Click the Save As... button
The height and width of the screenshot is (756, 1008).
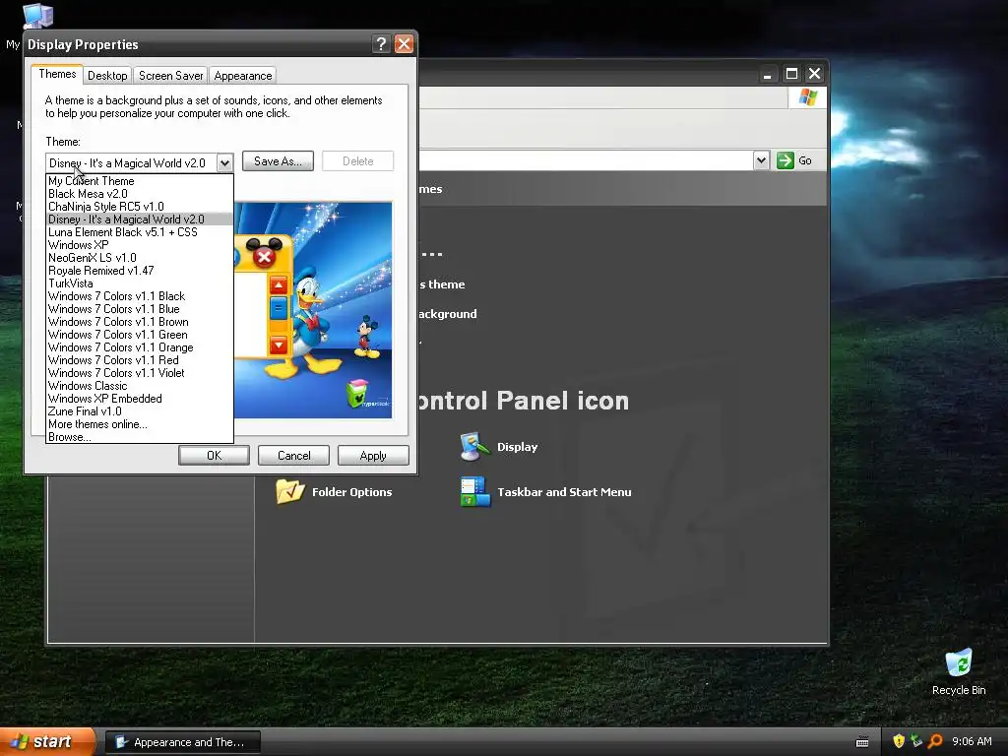click(x=278, y=161)
